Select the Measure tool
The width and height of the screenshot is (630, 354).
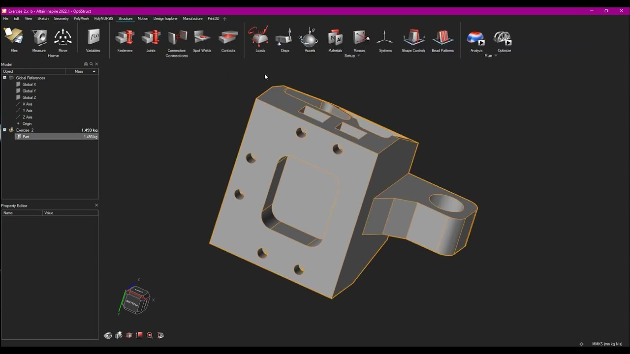[x=39, y=40]
